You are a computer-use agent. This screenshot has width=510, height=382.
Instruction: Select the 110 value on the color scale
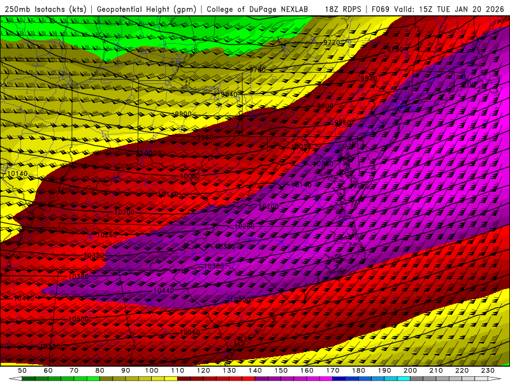click(x=178, y=371)
